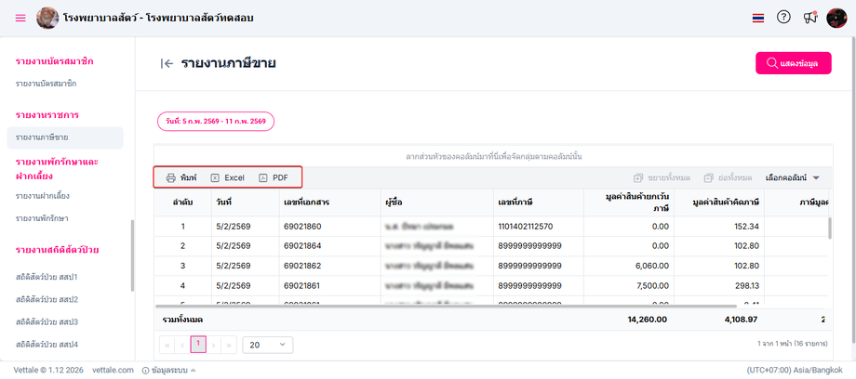Select document number 69021860 cell

(x=330, y=226)
